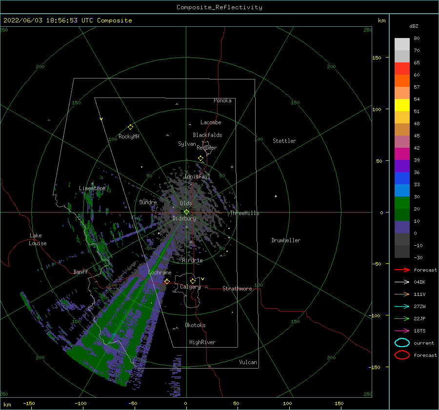Click the yellow V marker northwest of RockyMH

click(x=101, y=119)
